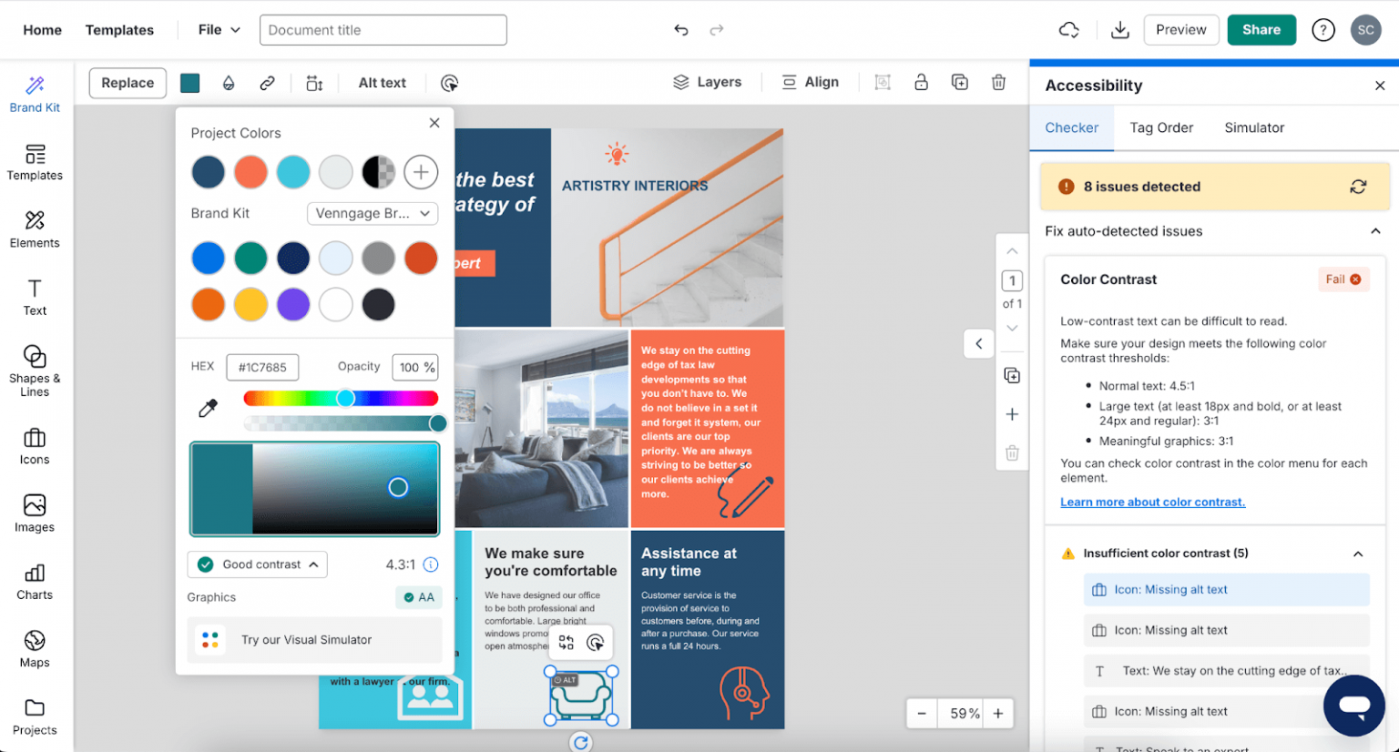Open the Venngage Brand Kit selector
1399x752 pixels.
point(373,213)
